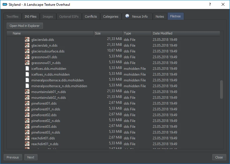This screenshot has width=230, height=164.
Task: Select file name glaciersubsurface.dds
Action: pyautogui.click(x=48, y=51)
